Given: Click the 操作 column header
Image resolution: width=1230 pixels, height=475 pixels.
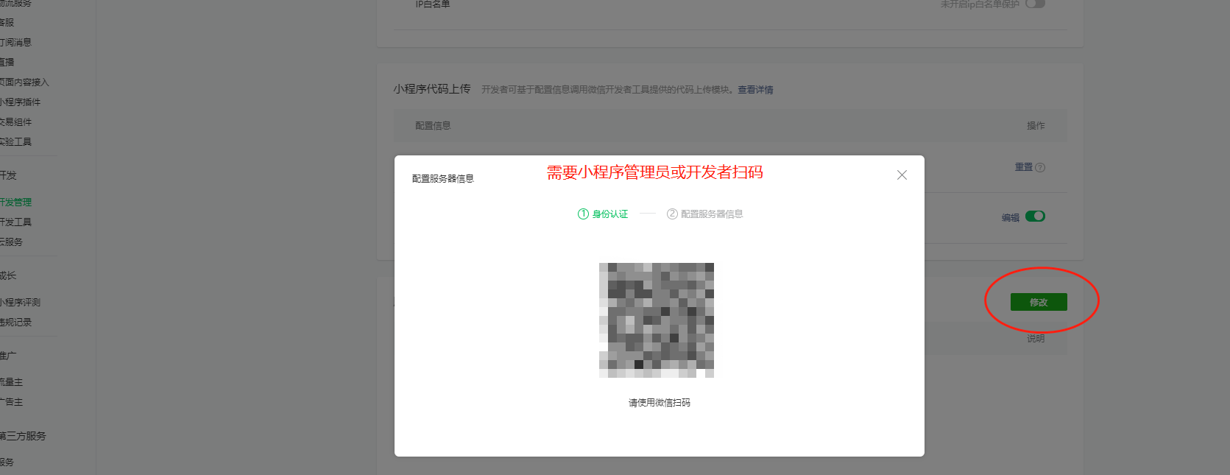Looking at the screenshot, I should tap(1036, 126).
